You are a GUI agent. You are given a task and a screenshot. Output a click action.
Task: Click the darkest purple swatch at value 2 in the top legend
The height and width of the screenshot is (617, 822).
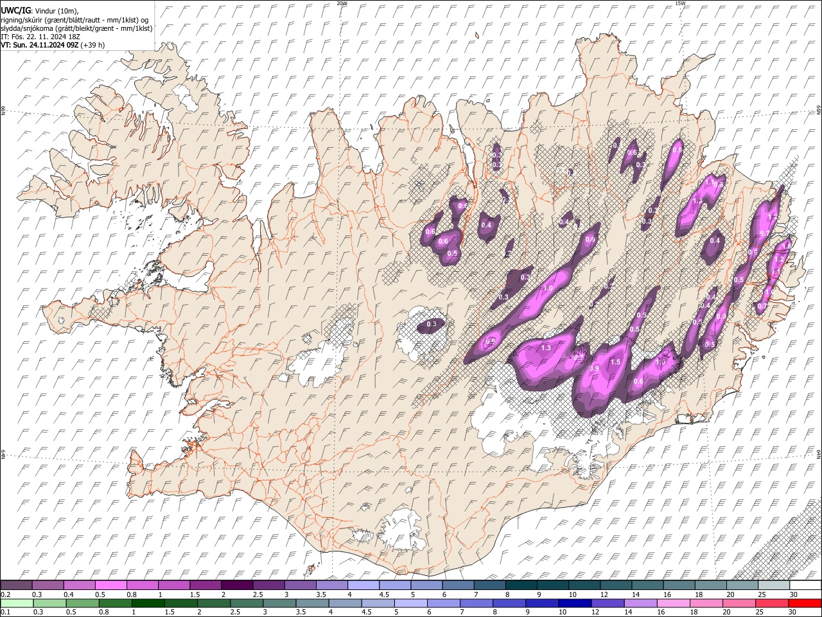(236, 585)
